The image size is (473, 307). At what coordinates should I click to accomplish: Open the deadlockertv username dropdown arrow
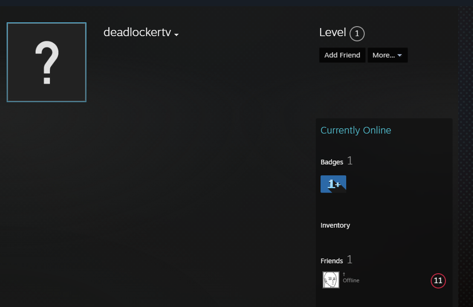click(177, 35)
